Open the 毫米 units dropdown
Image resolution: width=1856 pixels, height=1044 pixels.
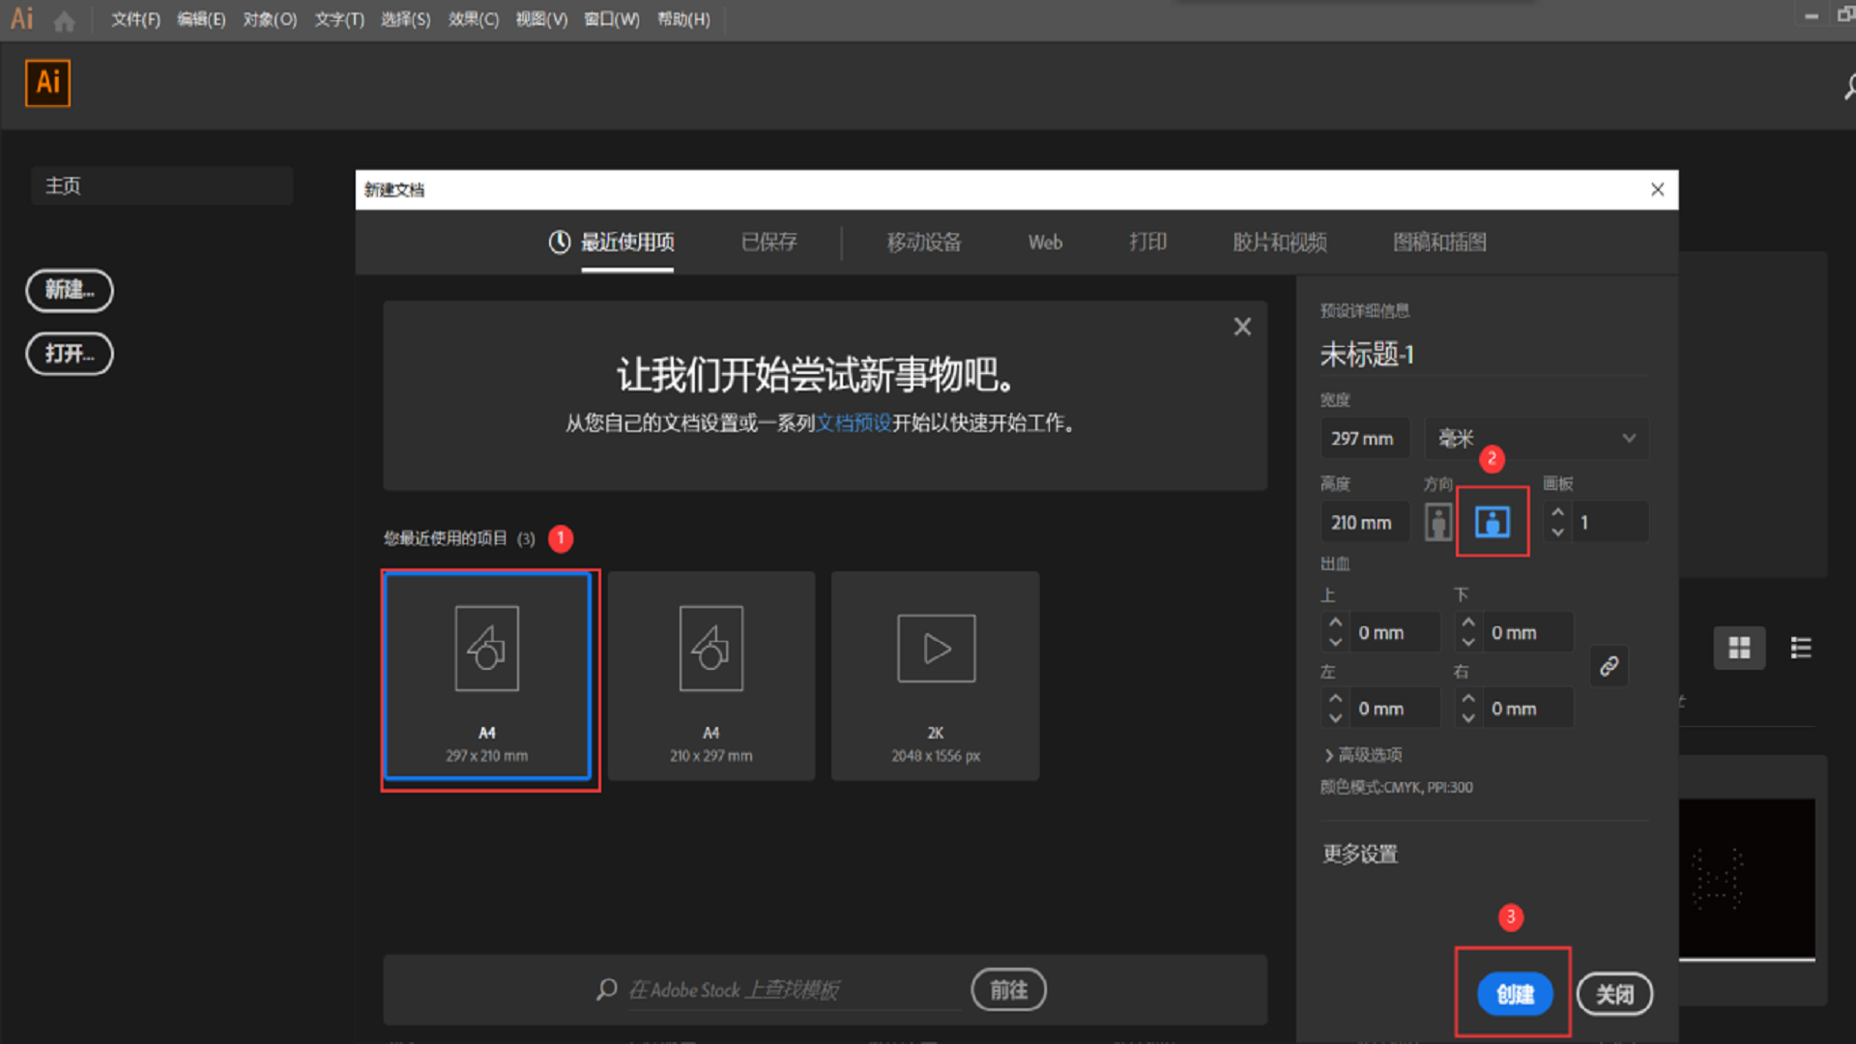coord(1536,438)
